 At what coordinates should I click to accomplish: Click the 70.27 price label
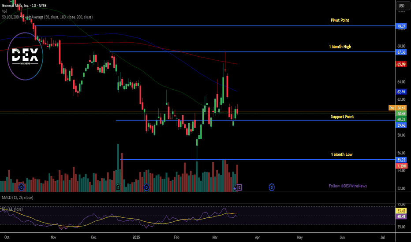[401, 26]
